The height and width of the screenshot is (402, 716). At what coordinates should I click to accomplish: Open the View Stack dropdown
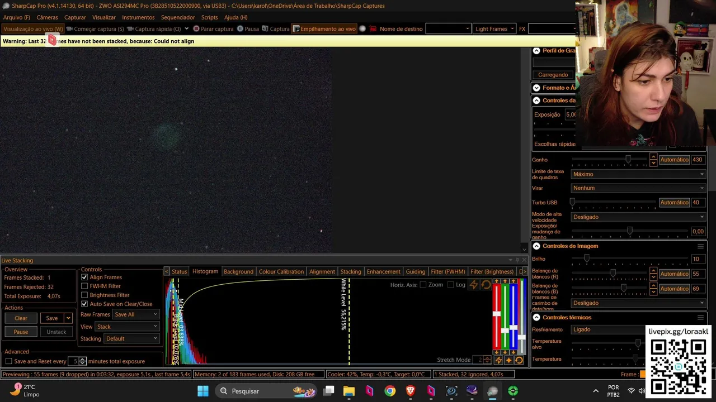tap(128, 327)
